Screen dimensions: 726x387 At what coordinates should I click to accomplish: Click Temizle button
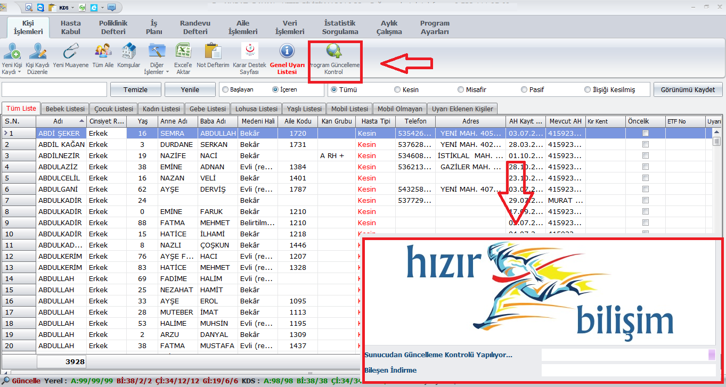point(135,89)
